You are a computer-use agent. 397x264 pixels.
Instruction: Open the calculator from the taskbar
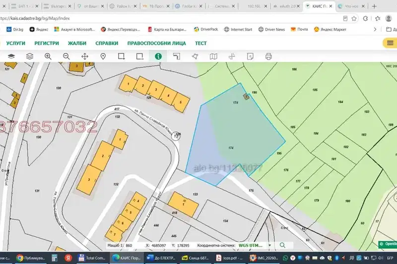pos(54,258)
